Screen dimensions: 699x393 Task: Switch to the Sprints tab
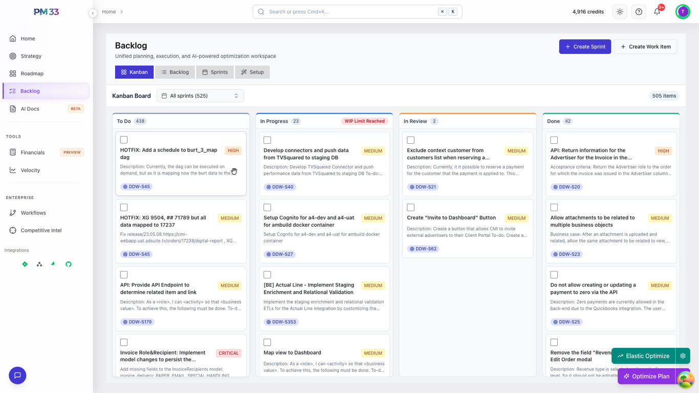click(x=215, y=72)
